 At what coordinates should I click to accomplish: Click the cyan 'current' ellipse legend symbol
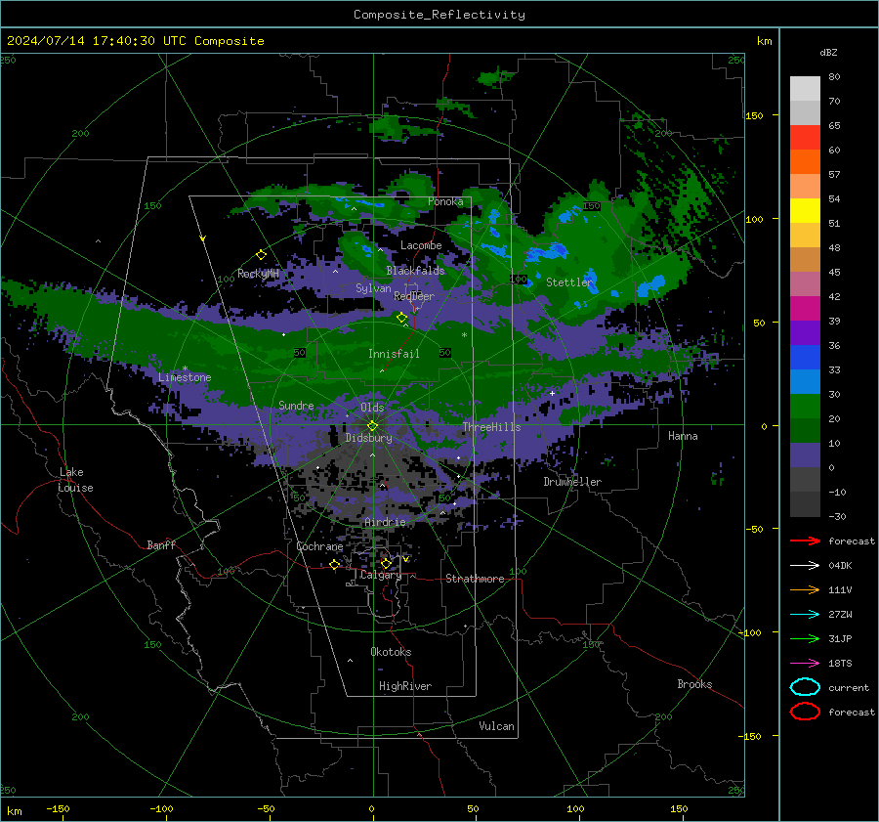[x=805, y=687]
